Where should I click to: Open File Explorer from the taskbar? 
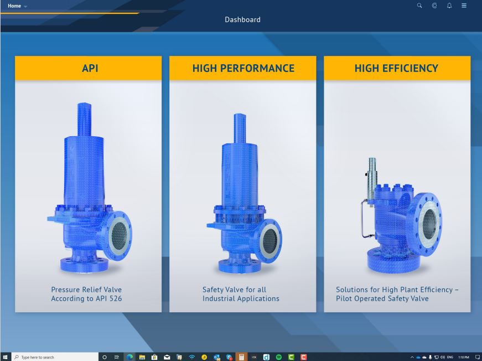tap(142, 357)
